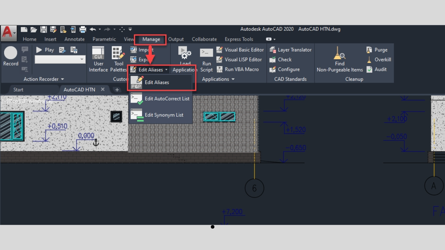Click Action Recorder Preferences icon next to Play
Viewport: 445px width, 250px height.
(x=62, y=50)
